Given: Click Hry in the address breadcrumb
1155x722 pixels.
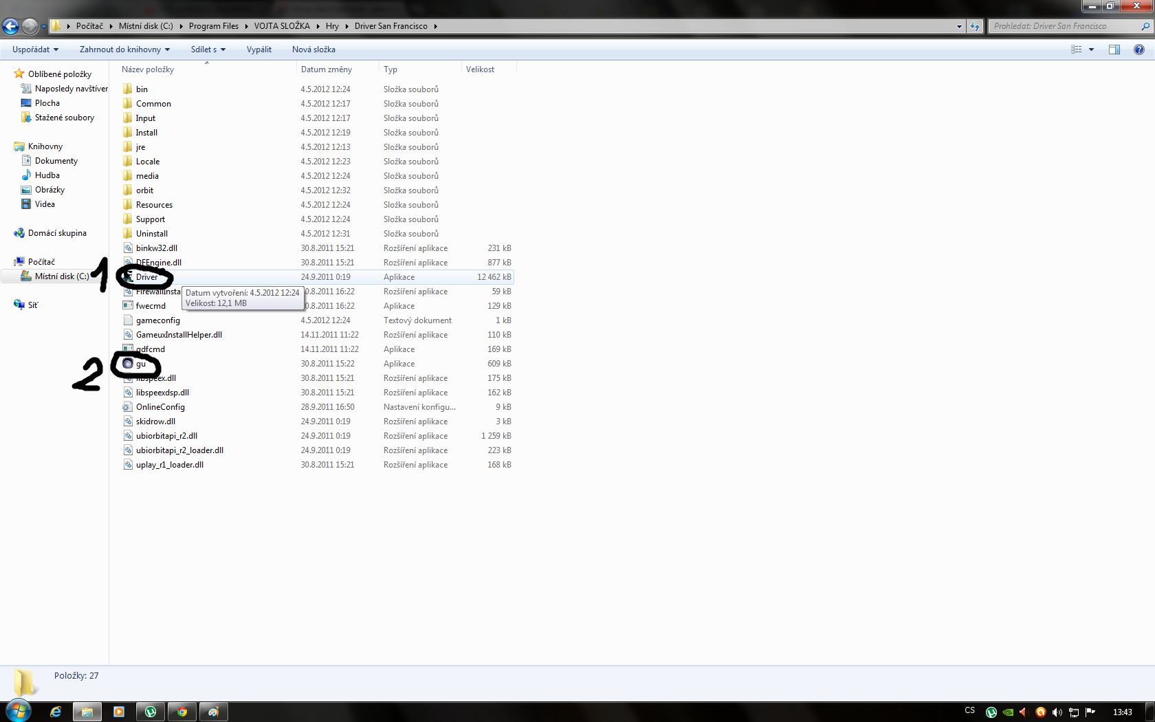Looking at the screenshot, I should [332, 26].
